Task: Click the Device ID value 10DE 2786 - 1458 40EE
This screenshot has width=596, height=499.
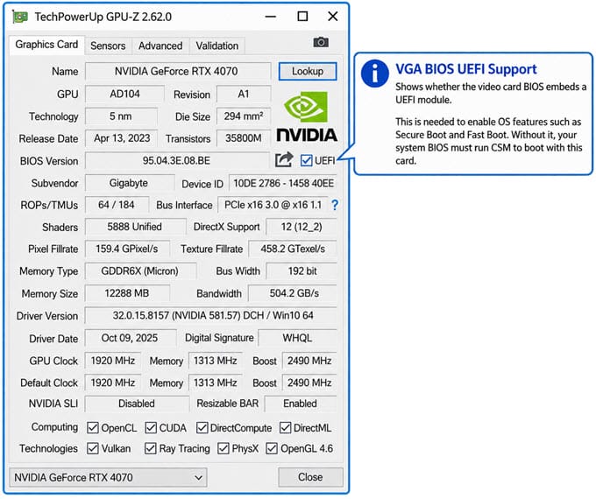Action: point(283,183)
